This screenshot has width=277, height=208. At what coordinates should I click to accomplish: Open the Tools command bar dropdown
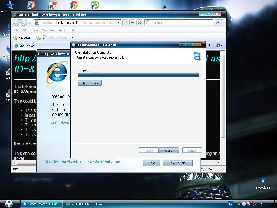point(210,45)
